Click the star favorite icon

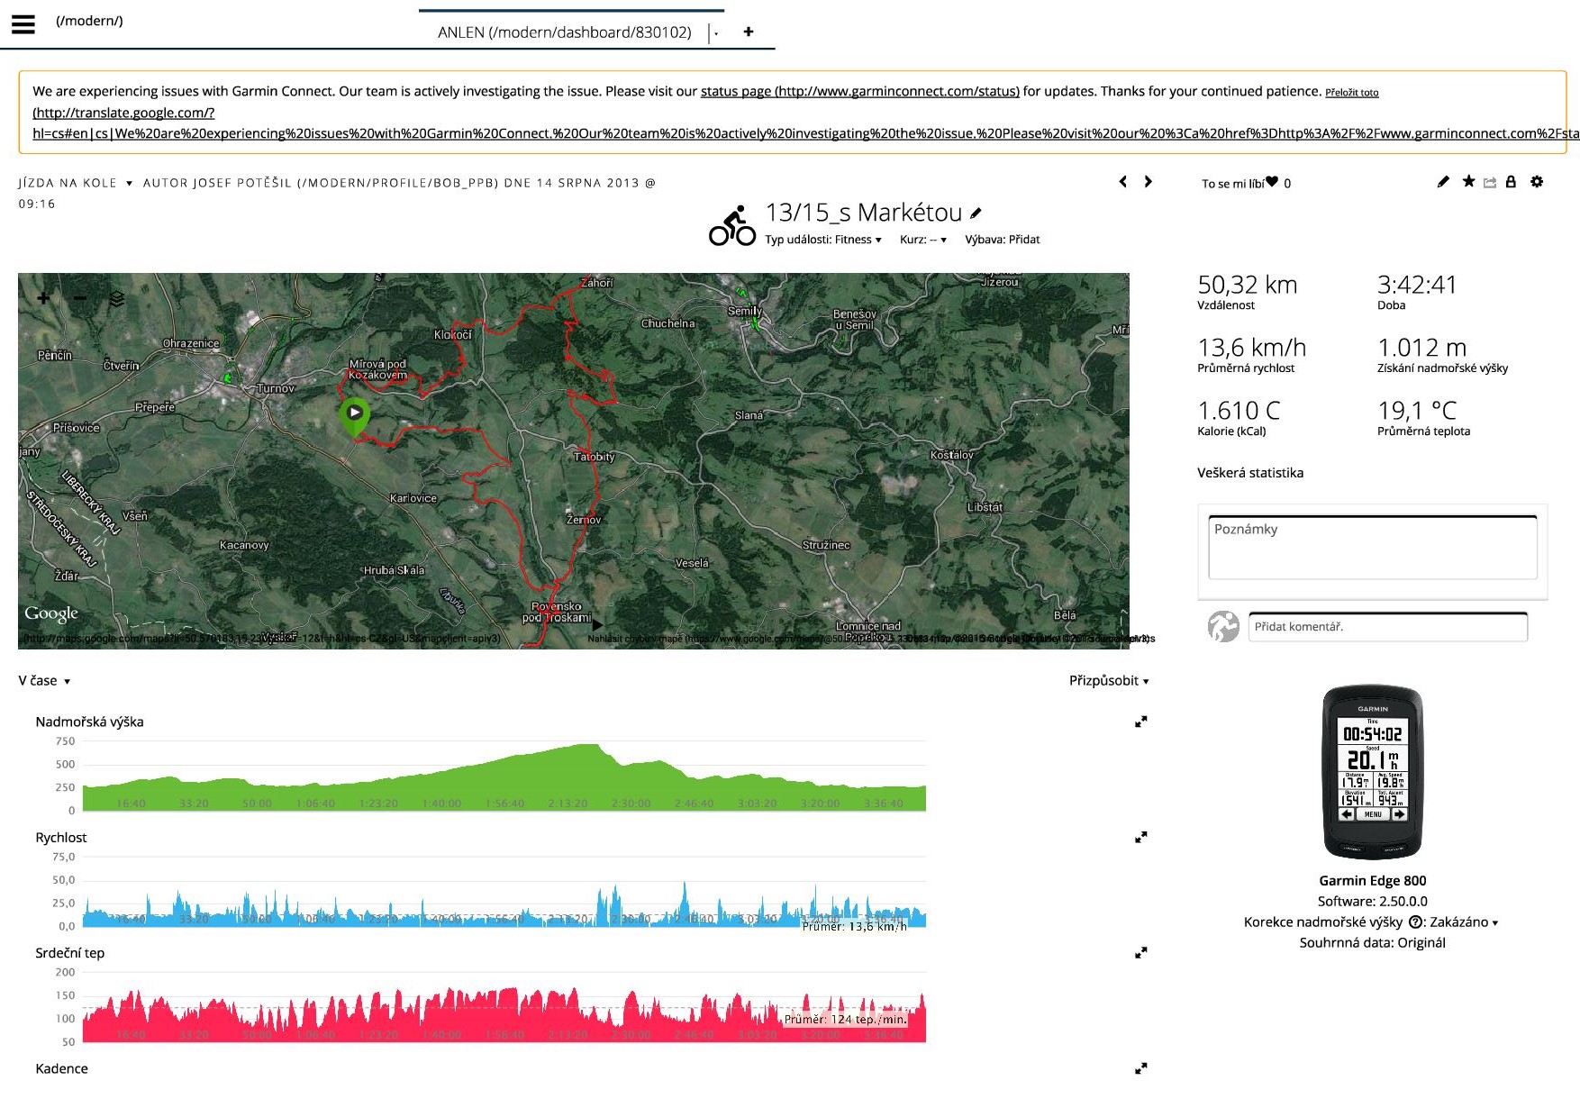(x=1468, y=182)
